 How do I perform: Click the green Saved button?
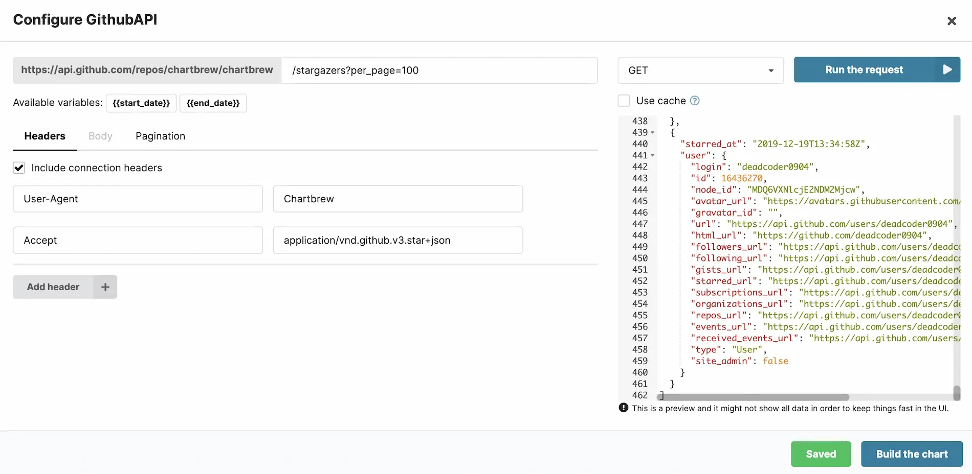click(821, 454)
